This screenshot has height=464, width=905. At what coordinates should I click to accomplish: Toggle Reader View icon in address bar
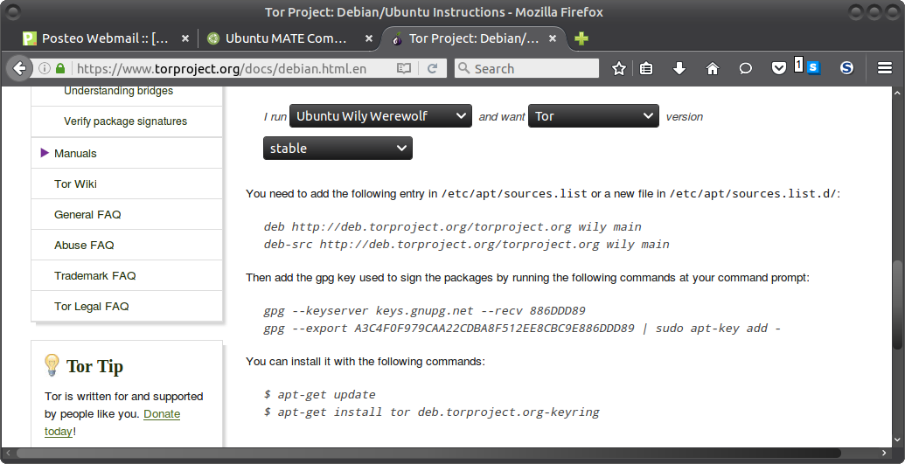point(404,69)
